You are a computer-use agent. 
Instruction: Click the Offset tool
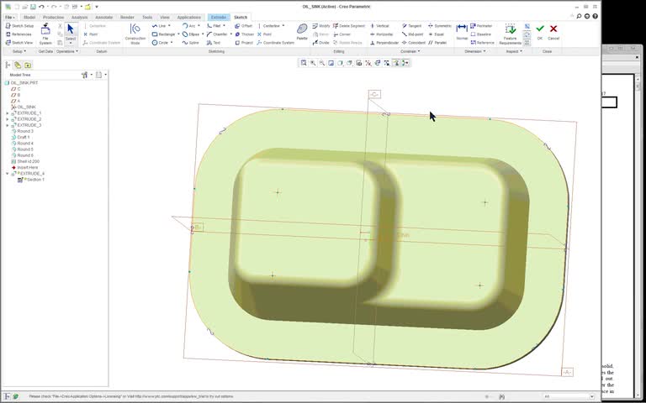pos(243,26)
